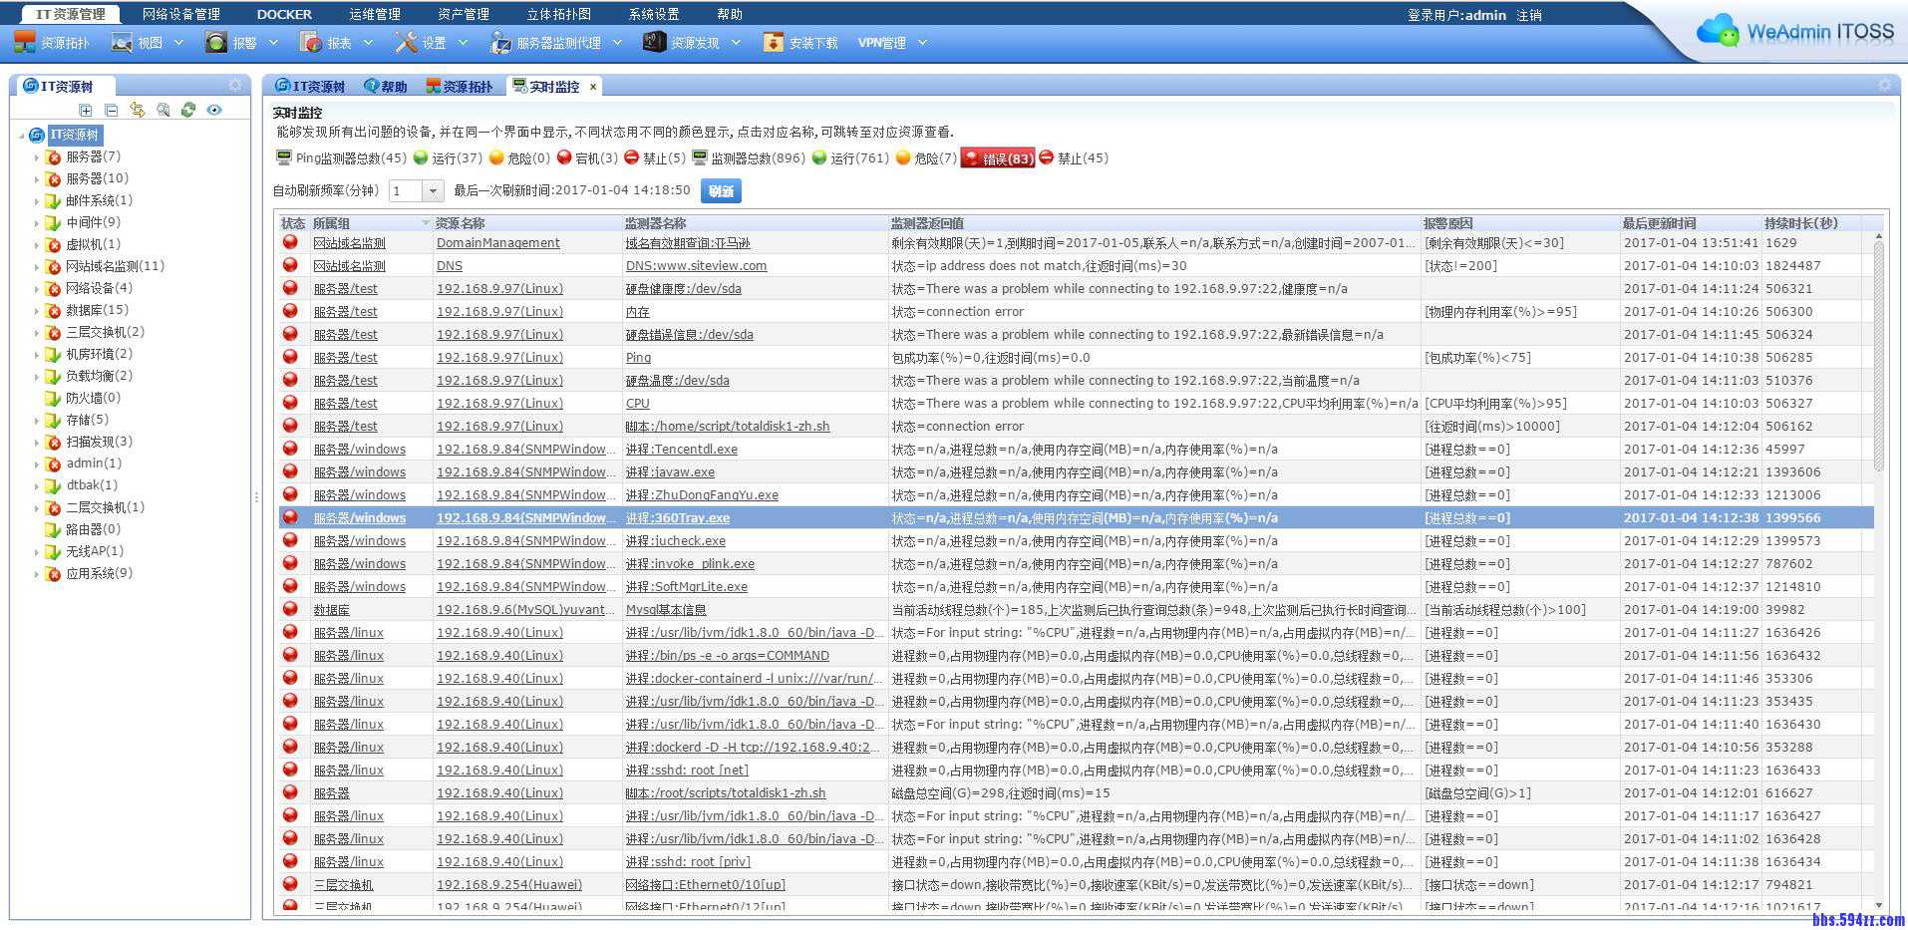Open the auto-refresh frequency dropdown
The image size is (1908, 930).
[x=433, y=190]
